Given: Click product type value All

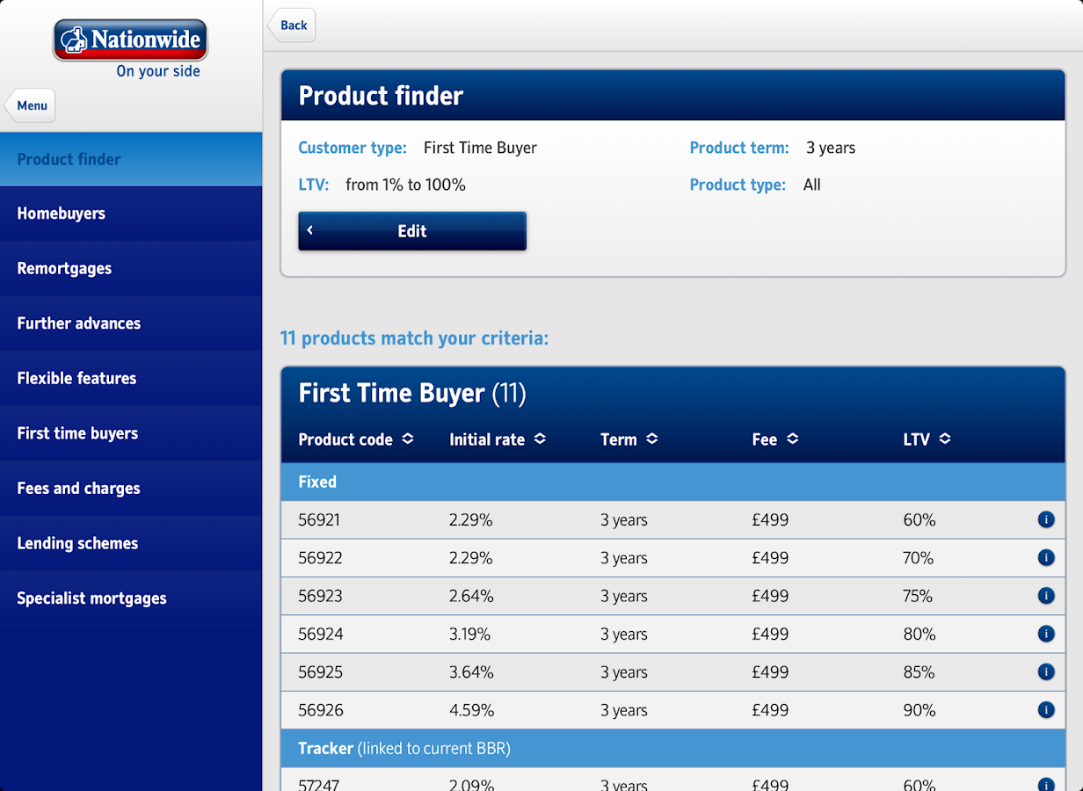Looking at the screenshot, I should (811, 185).
